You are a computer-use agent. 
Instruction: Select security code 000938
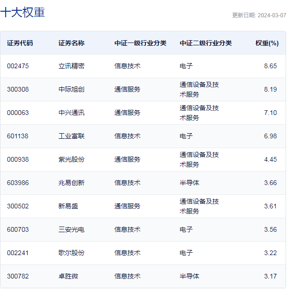pyautogui.click(x=18, y=159)
